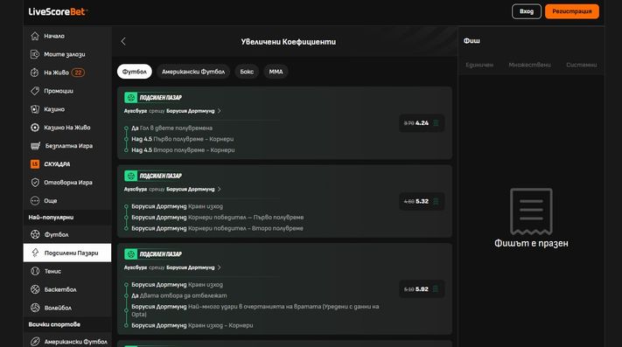The image size is (622, 347).
Task: Click 'Борусия Дортмунд Краен изход – Корнери'
Action: click(192, 325)
